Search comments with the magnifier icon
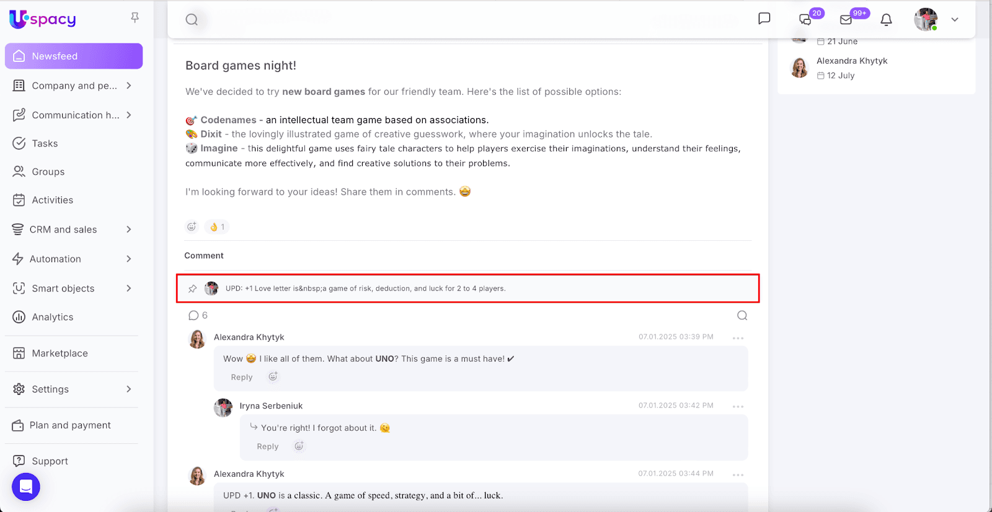992x512 pixels. pyautogui.click(x=742, y=316)
